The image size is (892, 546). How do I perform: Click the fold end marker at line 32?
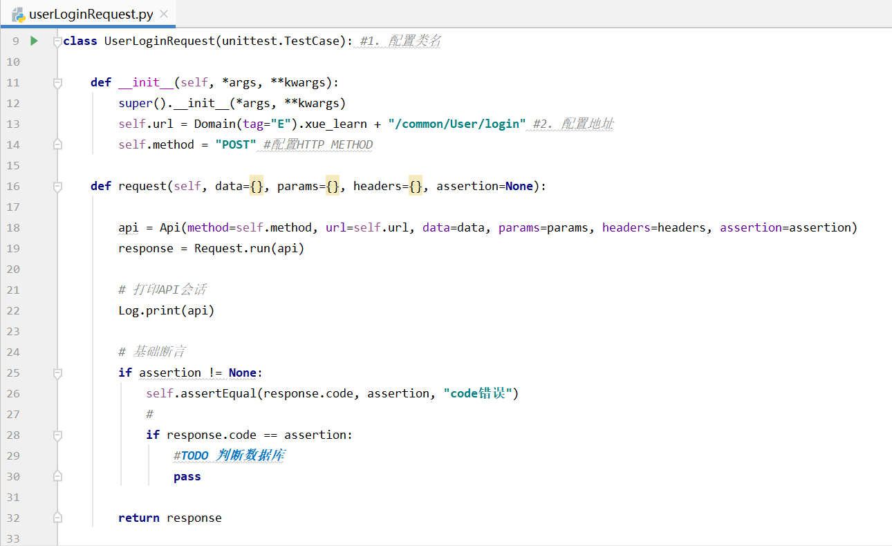(x=57, y=518)
